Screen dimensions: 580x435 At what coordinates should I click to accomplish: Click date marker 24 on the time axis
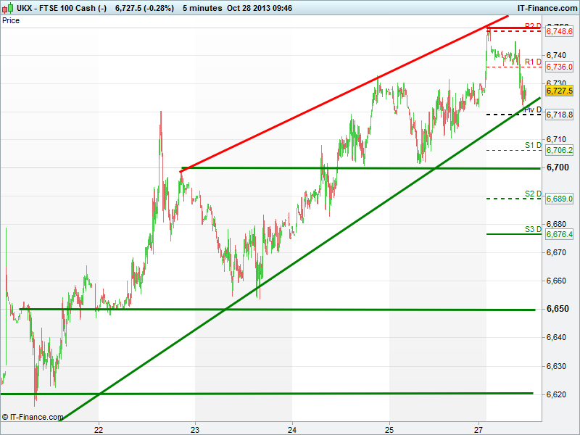[292, 428]
